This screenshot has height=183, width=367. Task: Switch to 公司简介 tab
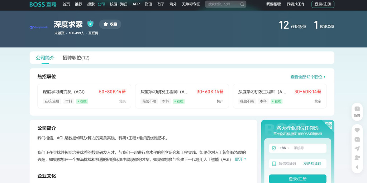click(45, 58)
